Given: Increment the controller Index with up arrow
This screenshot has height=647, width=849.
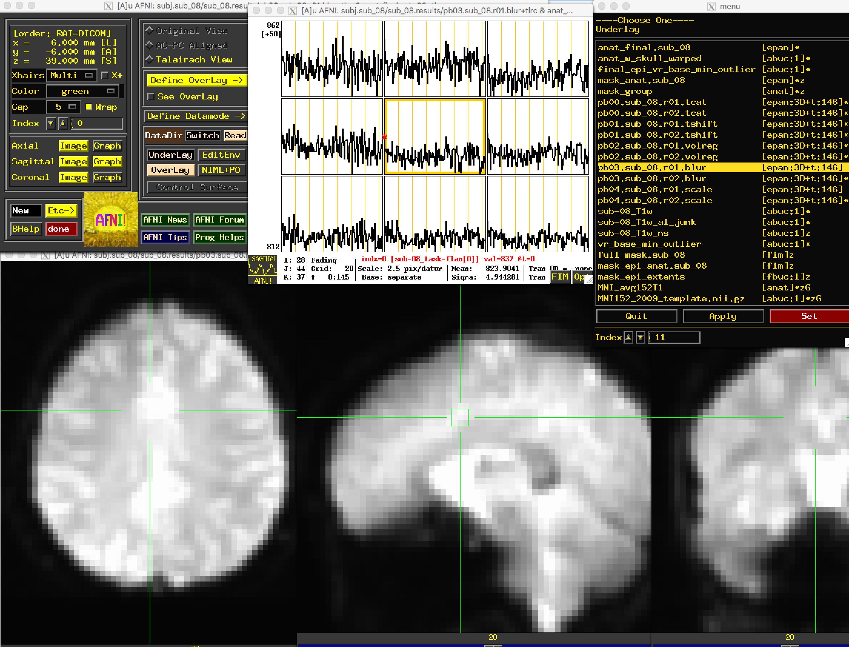Looking at the screenshot, I should [63, 123].
